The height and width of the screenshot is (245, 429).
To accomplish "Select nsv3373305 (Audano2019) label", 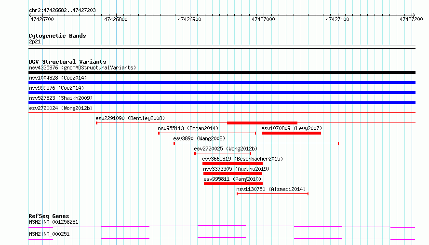I will click(236, 169).
